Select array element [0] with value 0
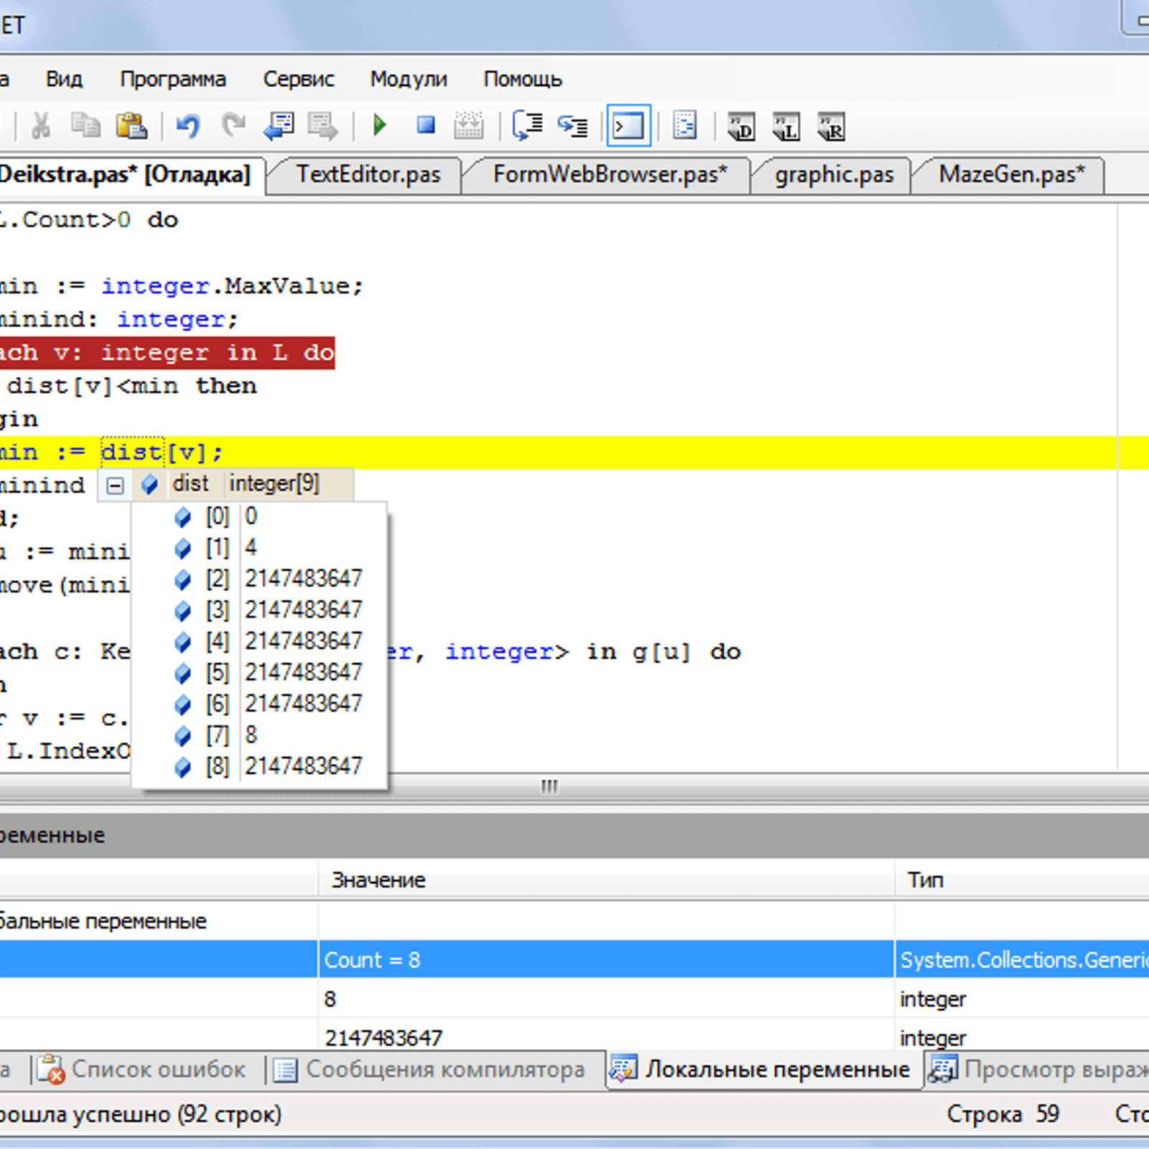 click(x=260, y=516)
